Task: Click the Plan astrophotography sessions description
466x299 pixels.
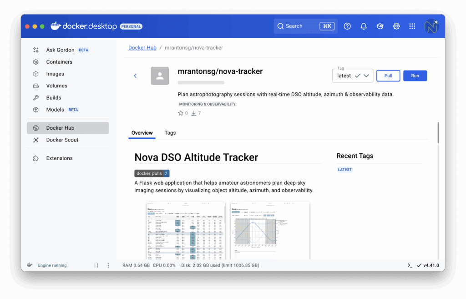Action: click(x=286, y=95)
